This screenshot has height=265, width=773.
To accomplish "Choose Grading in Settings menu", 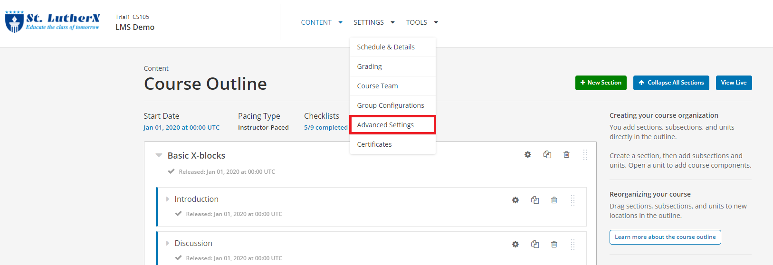I will tap(370, 66).
